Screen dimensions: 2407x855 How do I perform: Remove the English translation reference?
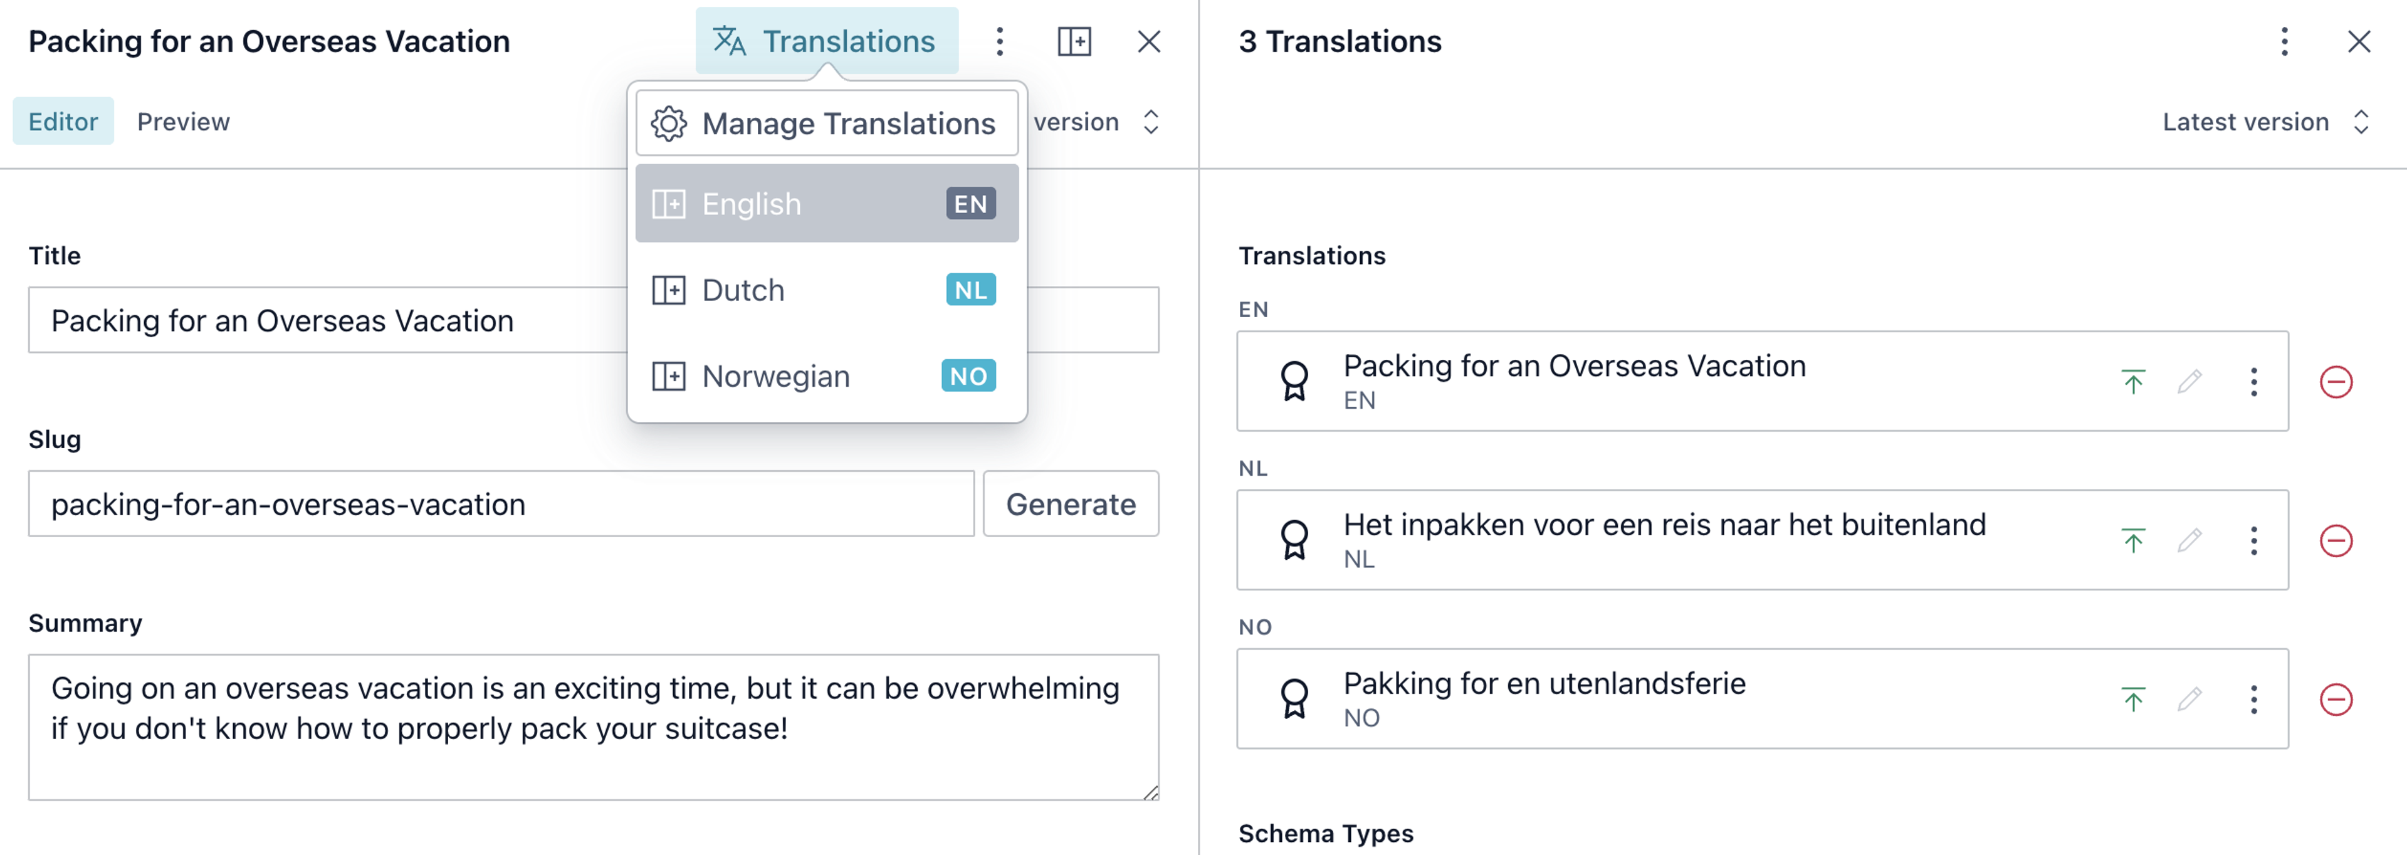2335,381
